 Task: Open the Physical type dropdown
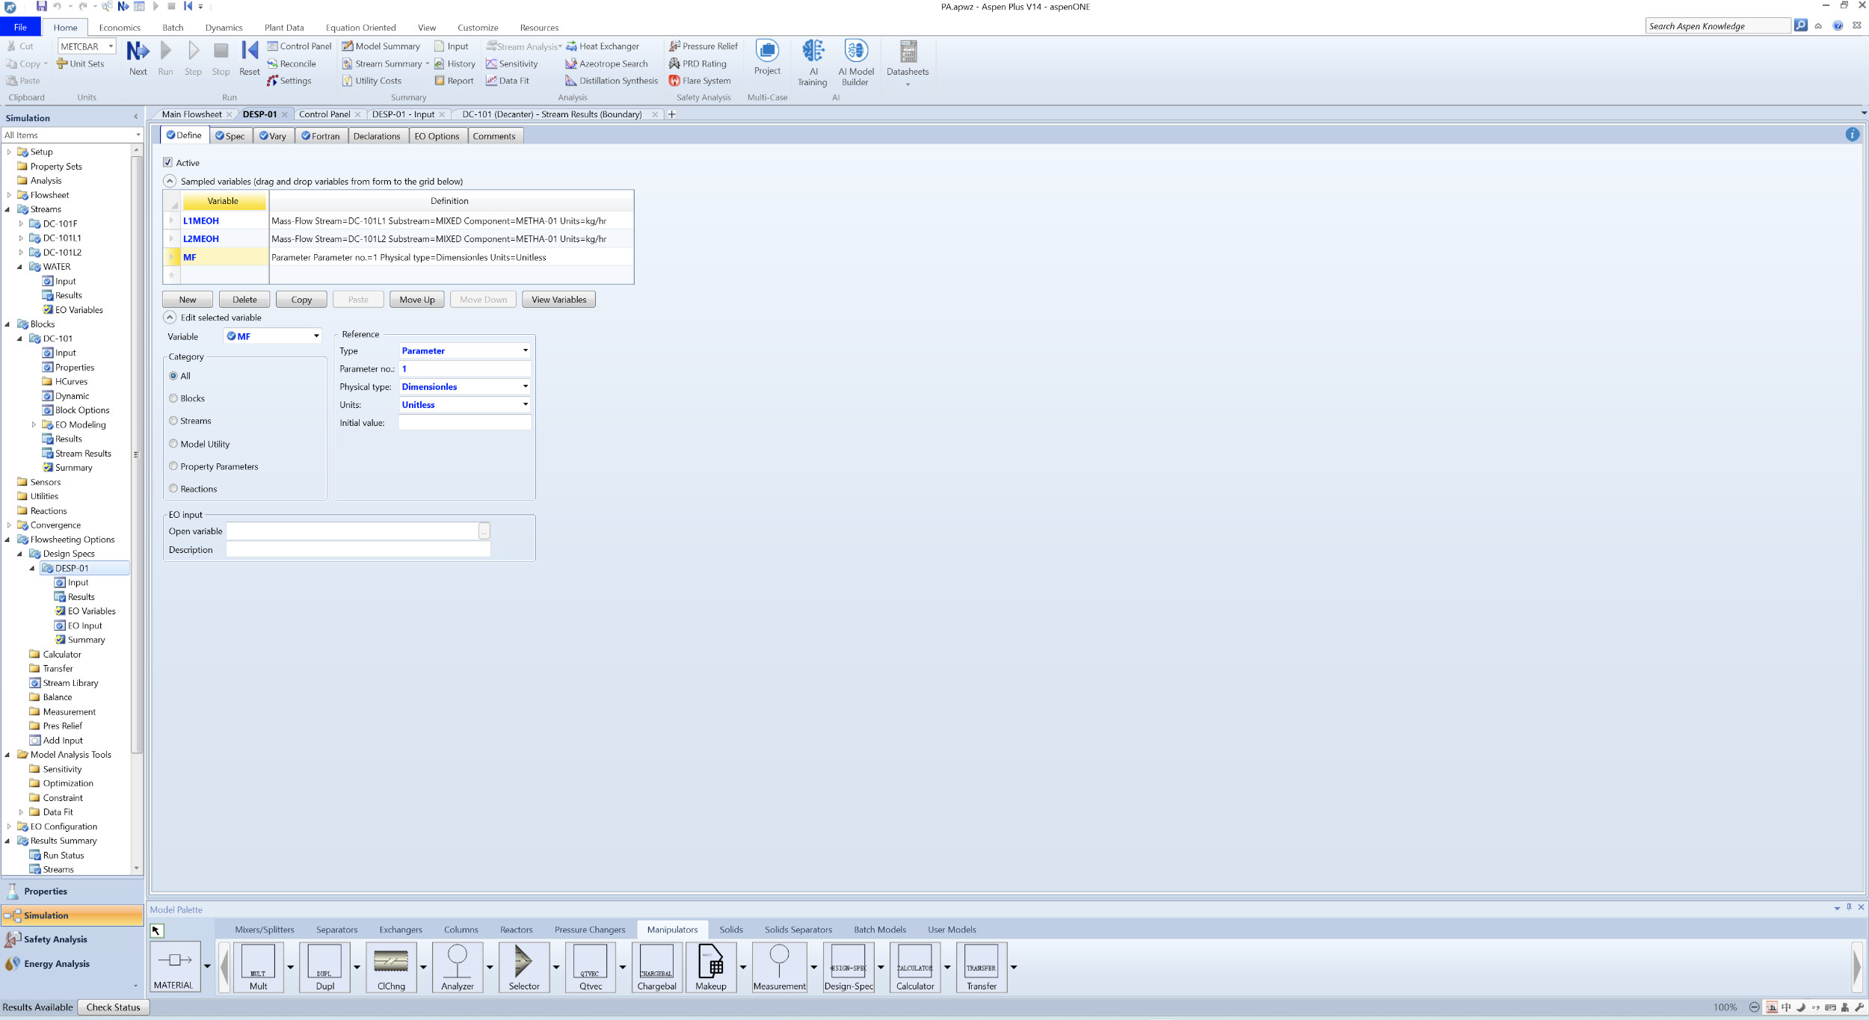pos(526,386)
